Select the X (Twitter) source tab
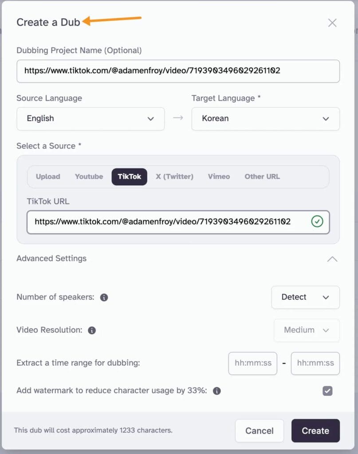The width and height of the screenshot is (358, 454). [174, 176]
